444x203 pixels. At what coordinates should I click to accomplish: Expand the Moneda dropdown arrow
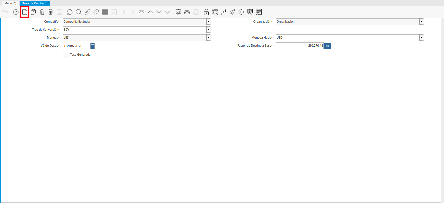tap(209, 38)
